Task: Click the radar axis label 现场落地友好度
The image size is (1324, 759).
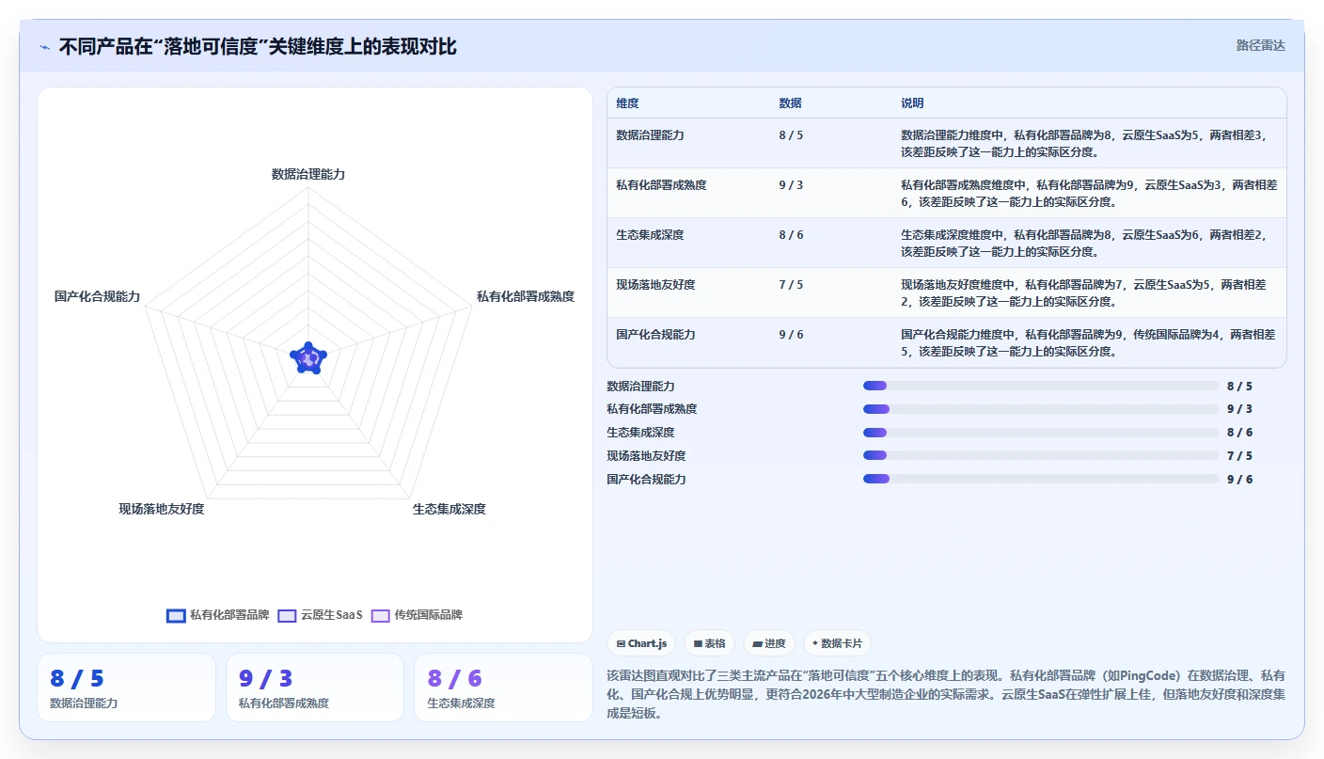Action: point(161,509)
